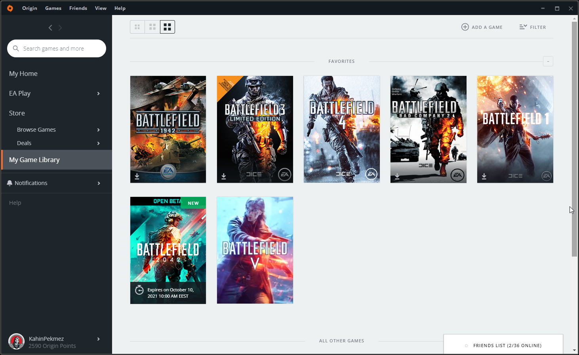This screenshot has width=579, height=355.
Task: Expand the Deals chevron
Action: [x=99, y=143]
